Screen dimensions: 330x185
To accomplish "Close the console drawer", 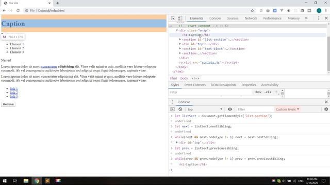I will point(326,102).
